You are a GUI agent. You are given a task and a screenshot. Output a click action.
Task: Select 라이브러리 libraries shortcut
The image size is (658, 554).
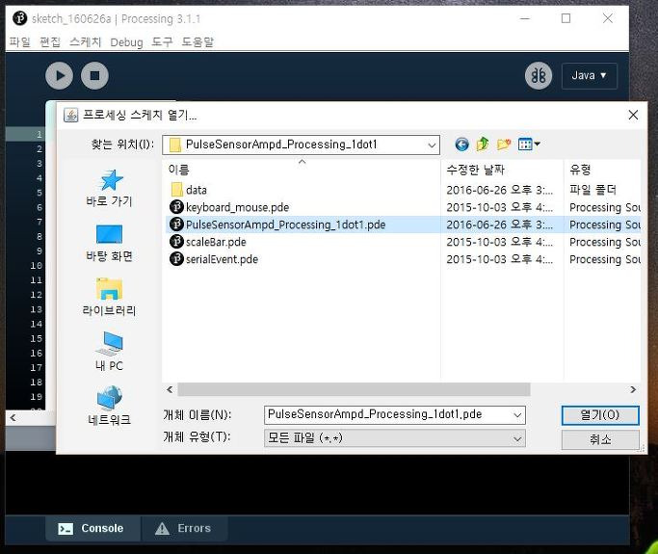pyautogui.click(x=109, y=297)
